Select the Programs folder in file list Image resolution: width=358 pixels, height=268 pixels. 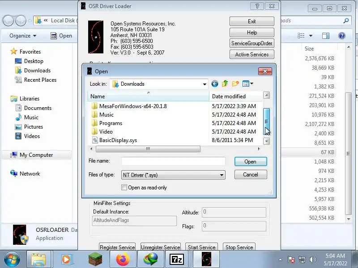111,123
